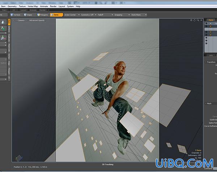This screenshot has height=172, width=217.
Task: Click the Position X, Y, Z readout
Action: (30, 167)
